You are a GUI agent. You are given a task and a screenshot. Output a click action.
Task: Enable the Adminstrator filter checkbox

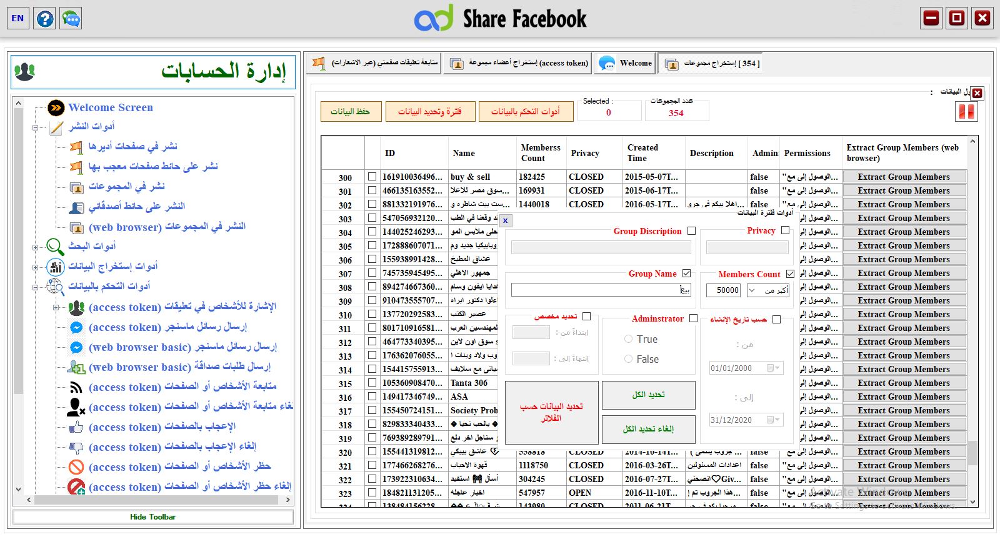(x=693, y=318)
